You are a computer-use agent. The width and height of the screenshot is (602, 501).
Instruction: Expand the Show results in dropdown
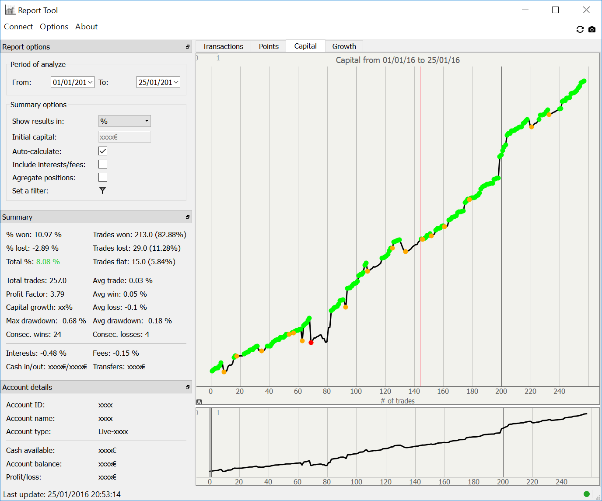click(125, 121)
